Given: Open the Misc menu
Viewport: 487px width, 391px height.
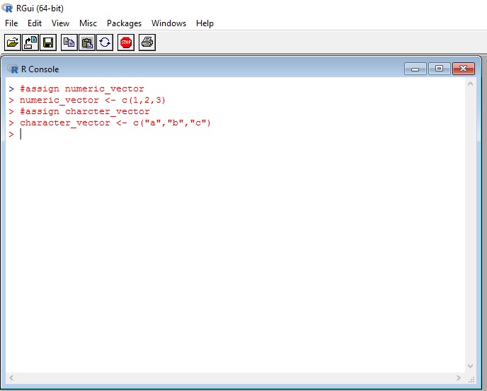Looking at the screenshot, I should click(88, 23).
